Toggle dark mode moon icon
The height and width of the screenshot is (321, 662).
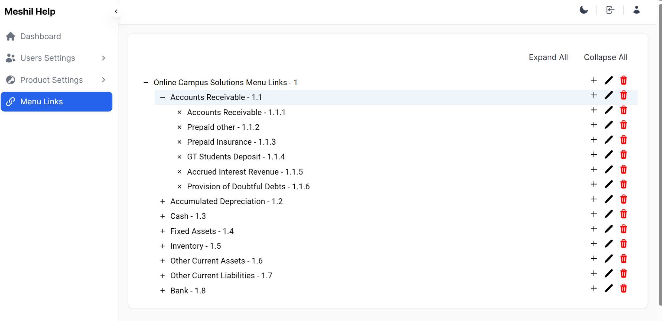pyautogui.click(x=584, y=10)
